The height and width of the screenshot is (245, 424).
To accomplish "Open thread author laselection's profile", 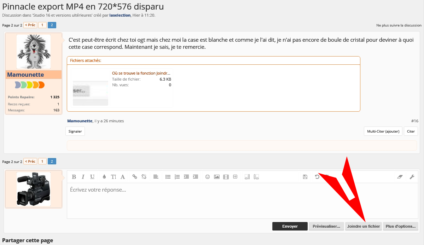I will tap(120, 16).
